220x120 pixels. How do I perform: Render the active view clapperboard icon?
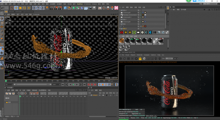[x=52, y=8]
